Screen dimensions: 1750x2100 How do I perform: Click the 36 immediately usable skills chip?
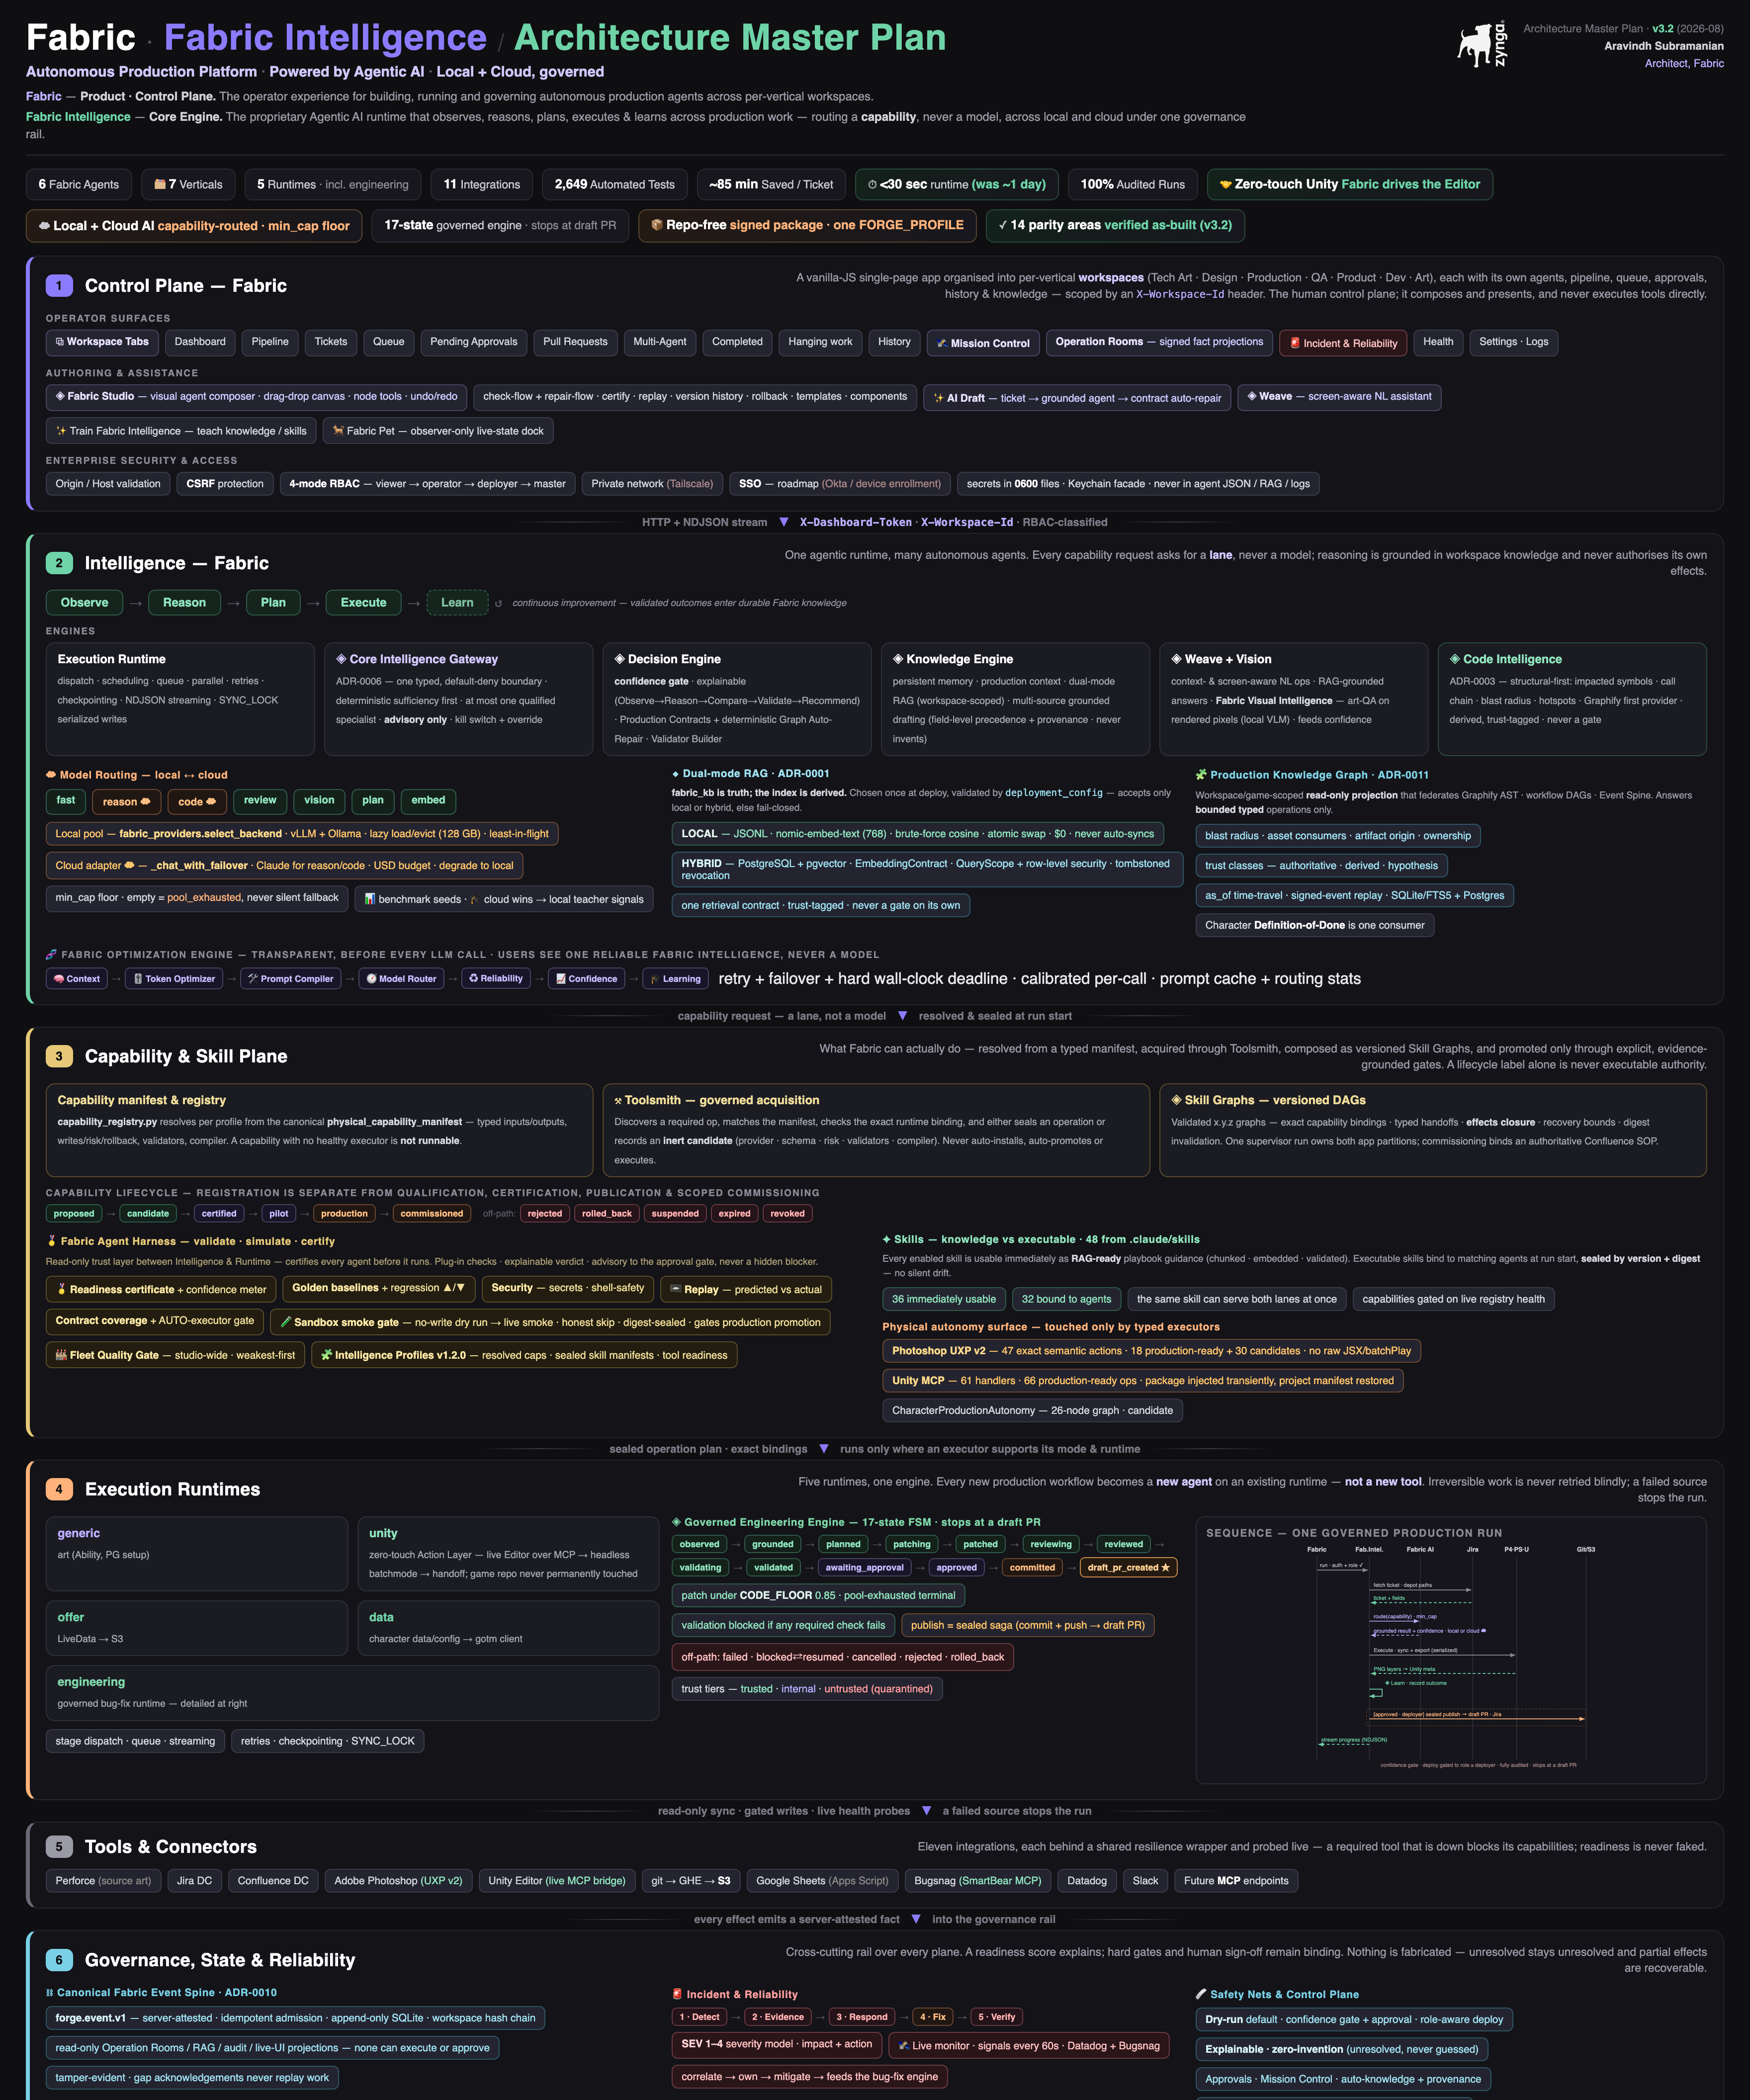(x=944, y=1300)
